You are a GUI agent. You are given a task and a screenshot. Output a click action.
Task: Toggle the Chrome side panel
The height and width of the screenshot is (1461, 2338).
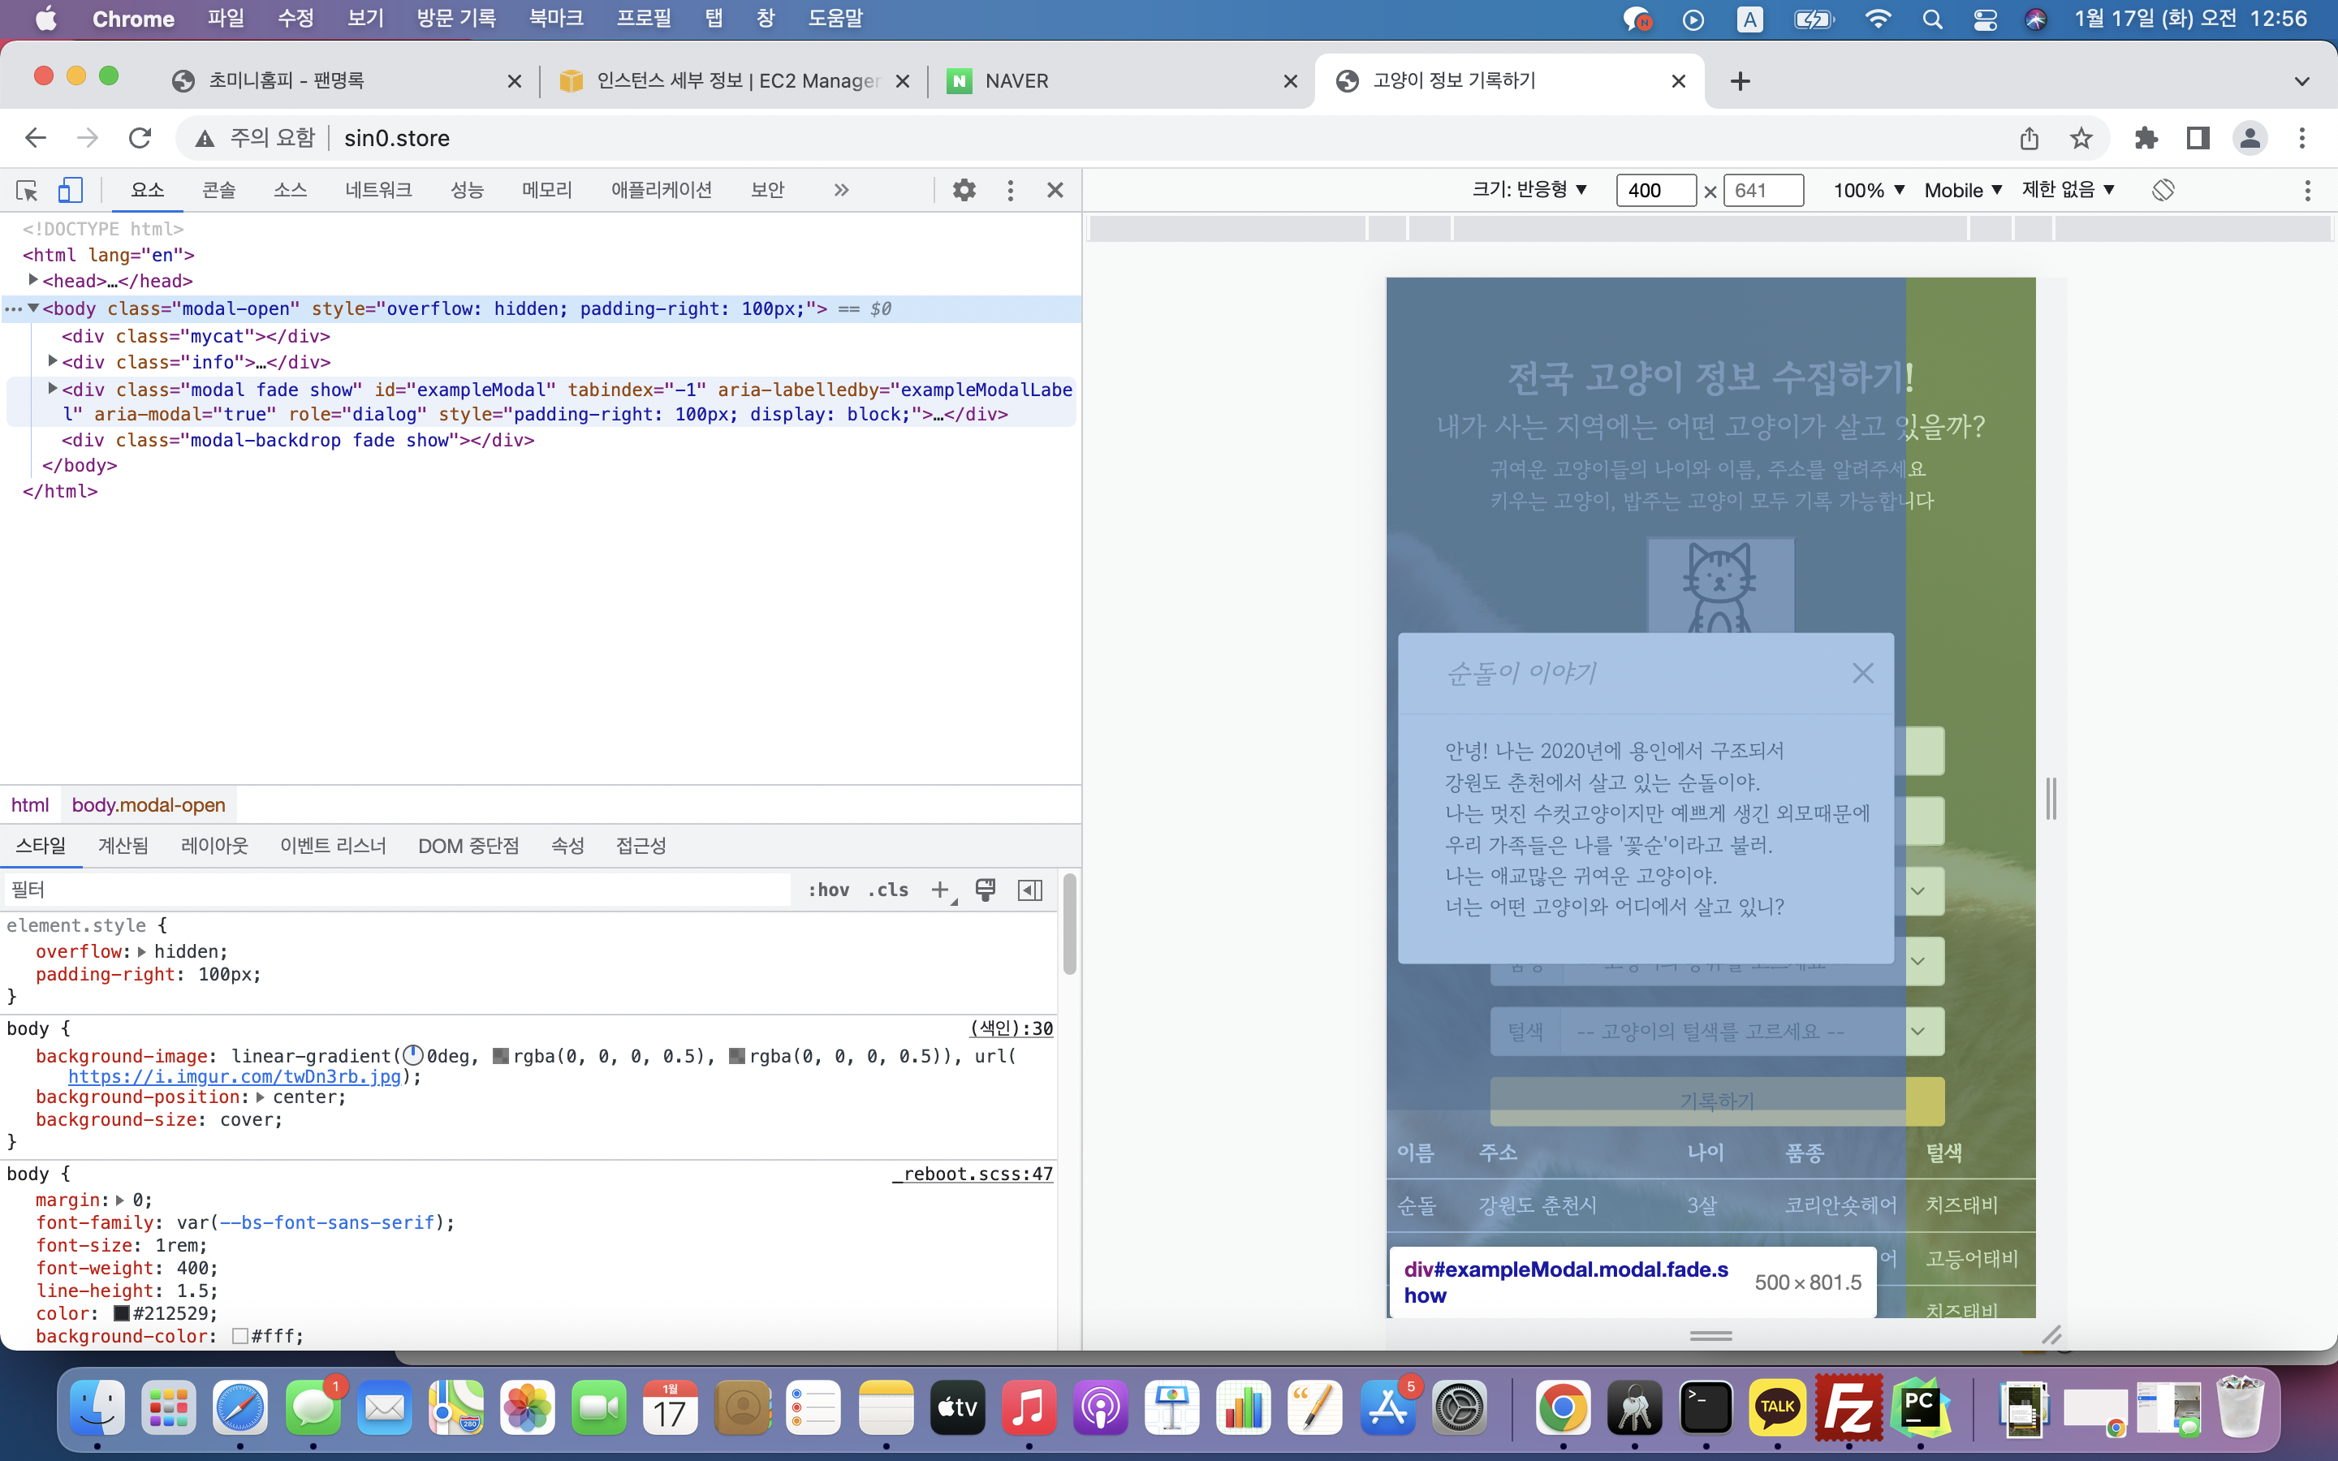point(2198,138)
